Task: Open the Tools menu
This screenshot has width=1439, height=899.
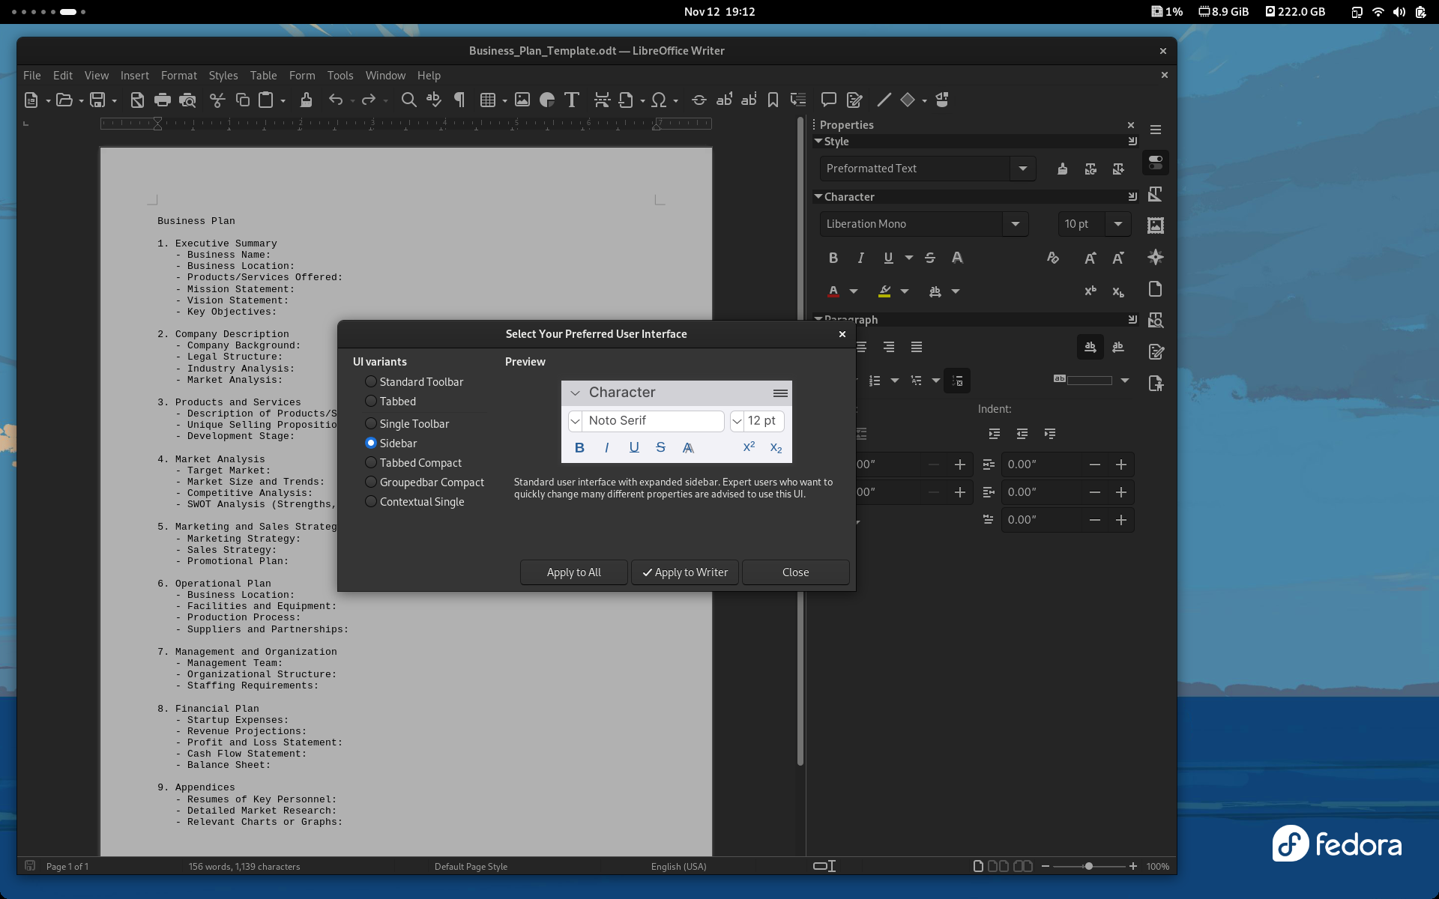Action: click(340, 76)
